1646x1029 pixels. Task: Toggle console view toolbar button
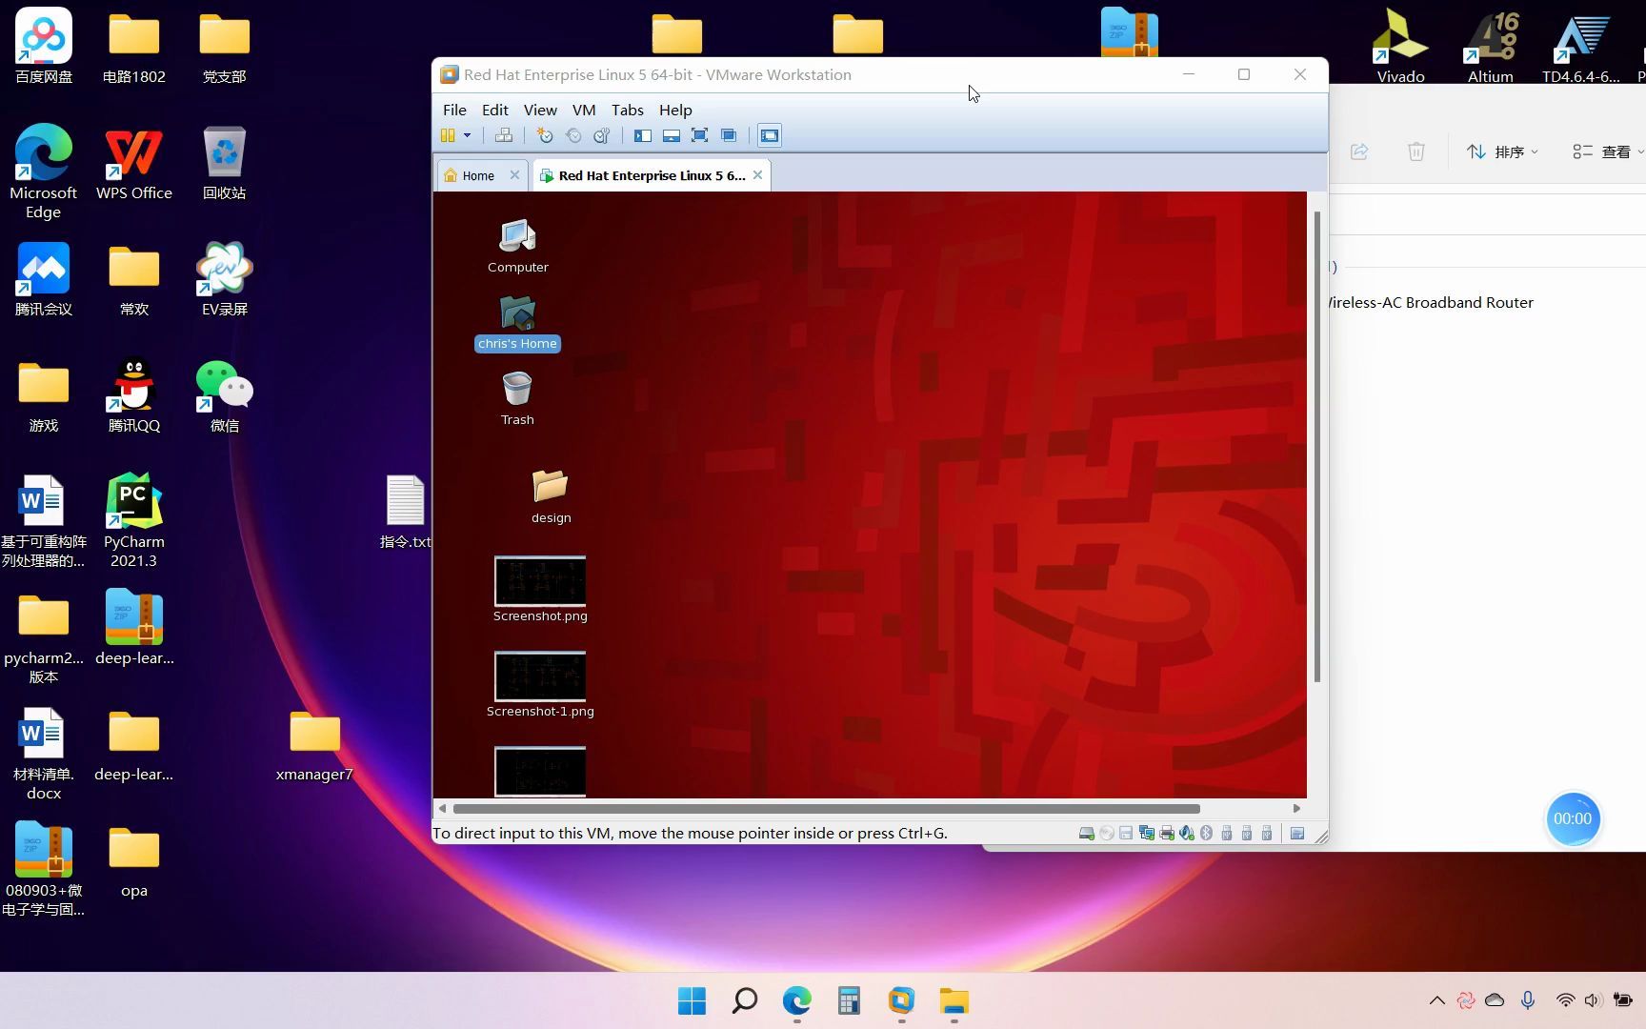coord(770,136)
